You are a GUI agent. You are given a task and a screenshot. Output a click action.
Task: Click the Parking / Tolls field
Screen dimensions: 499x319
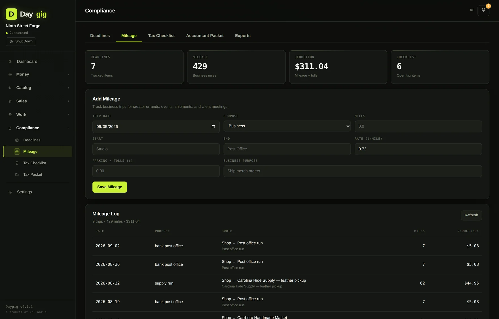click(156, 171)
